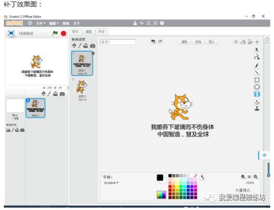Upload costume from file icon
This screenshot has height=210, width=274.
coord(86,46)
